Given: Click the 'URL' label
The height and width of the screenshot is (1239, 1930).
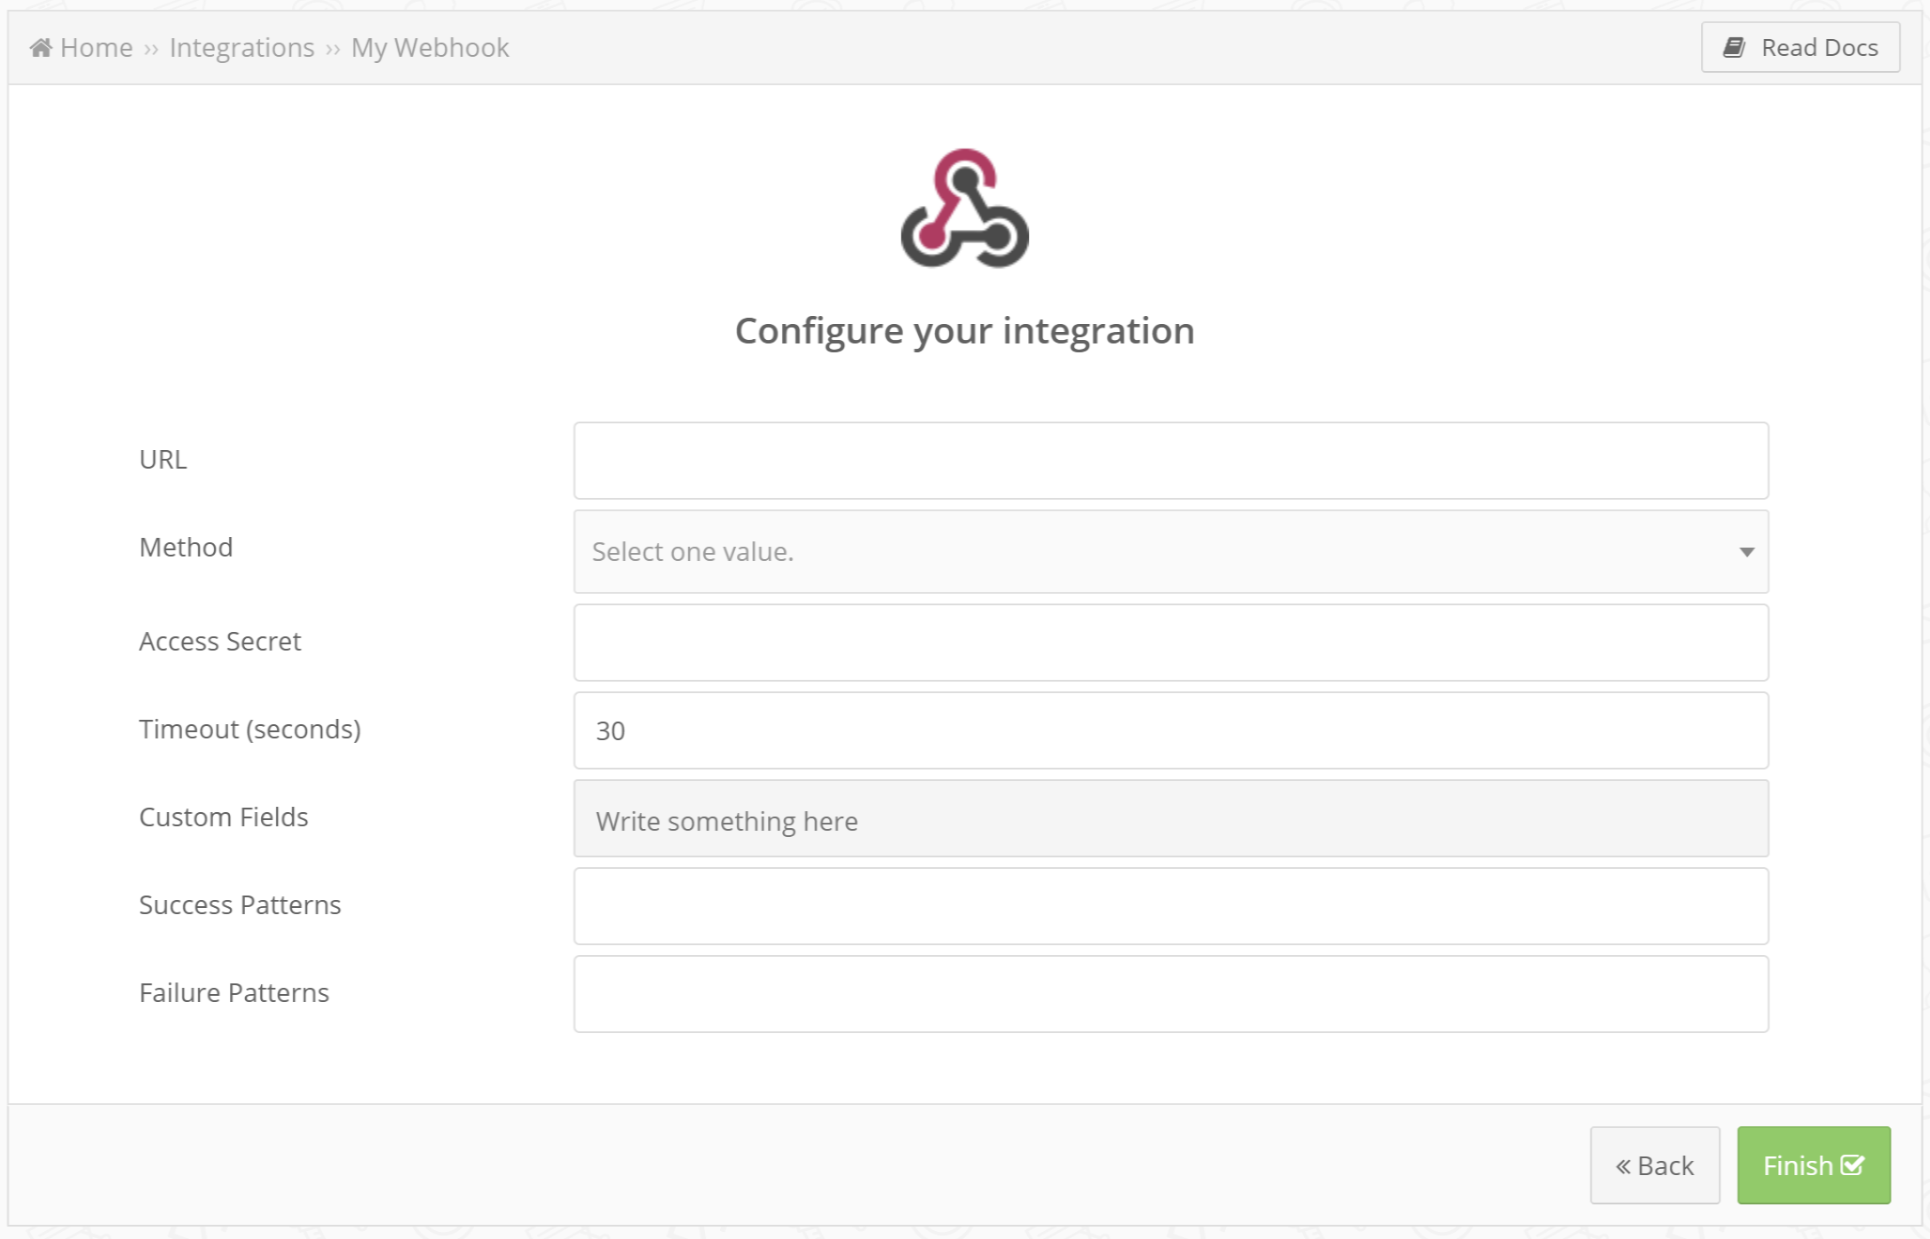Looking at the screenshot, I should [x=163, y=459].
